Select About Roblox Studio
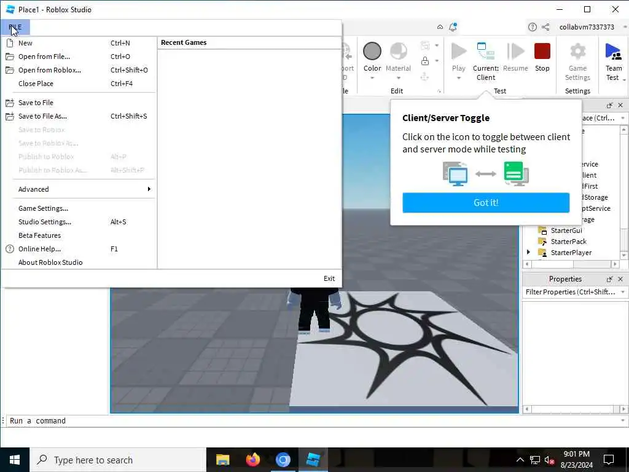Viewport: 629px width, 472px height. (x=79, y=262)
